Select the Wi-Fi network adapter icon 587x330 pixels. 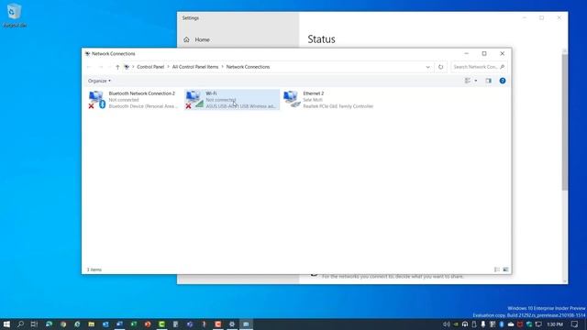point(194,100)
